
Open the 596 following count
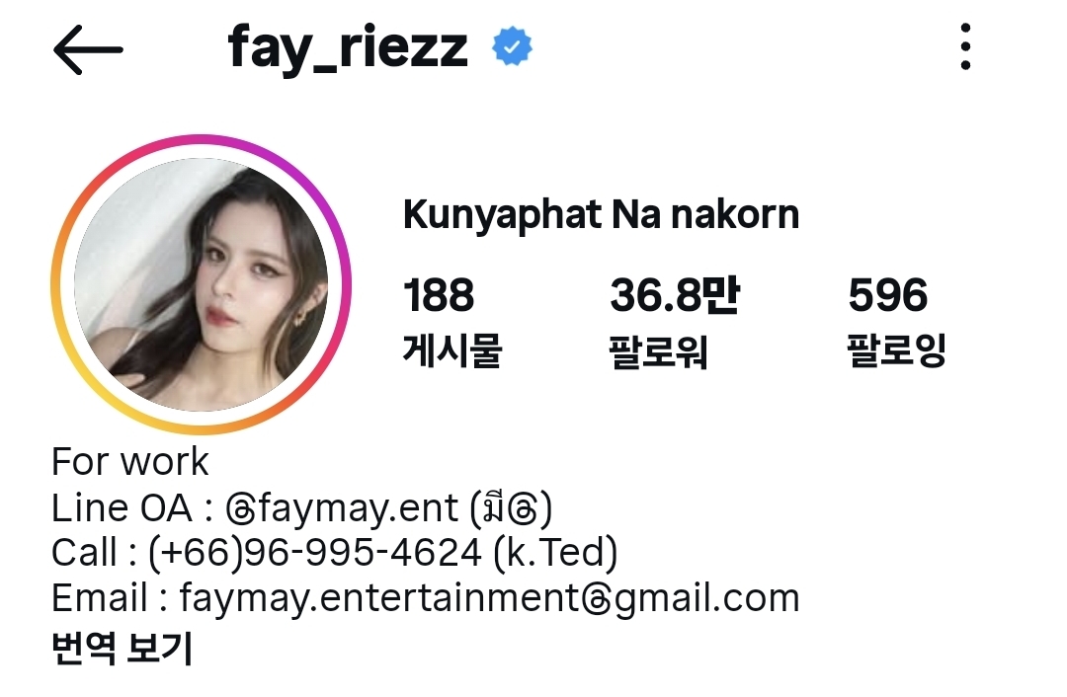(887, 295)
